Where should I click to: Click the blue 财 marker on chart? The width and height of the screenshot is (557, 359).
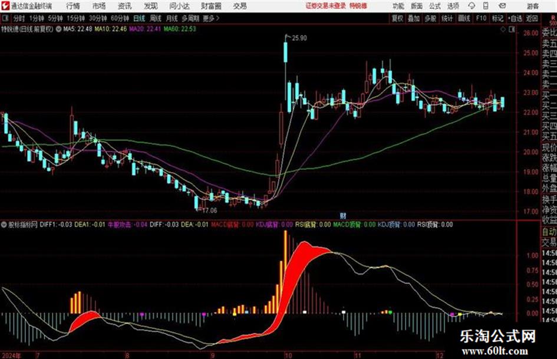click(343, 216)
